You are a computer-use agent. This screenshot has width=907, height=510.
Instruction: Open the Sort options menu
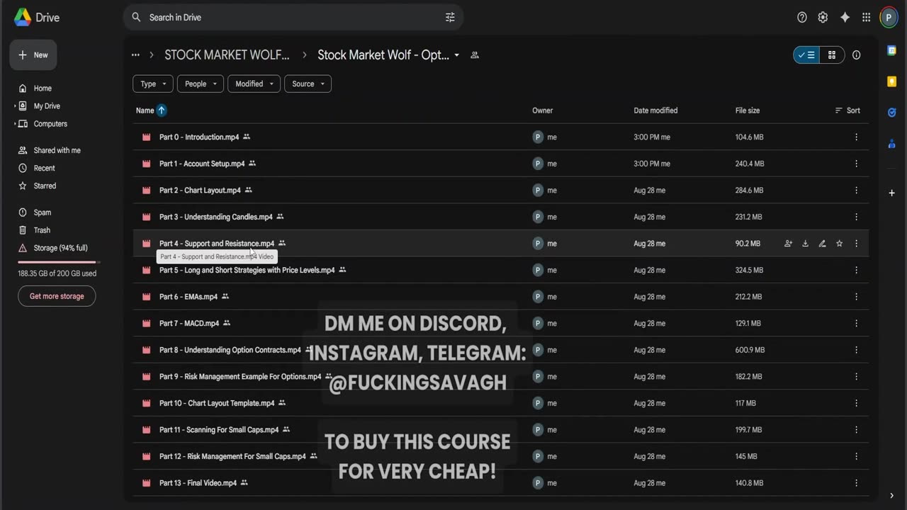tap(847, 110)
